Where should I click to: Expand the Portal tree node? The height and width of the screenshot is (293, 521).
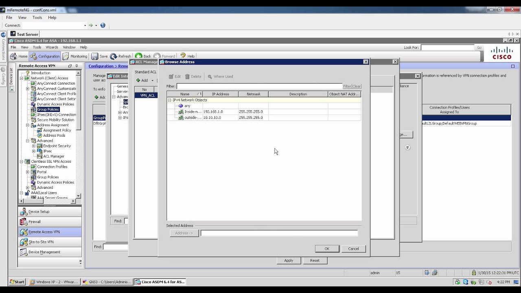pyautogui.click(x=28, y=172)
